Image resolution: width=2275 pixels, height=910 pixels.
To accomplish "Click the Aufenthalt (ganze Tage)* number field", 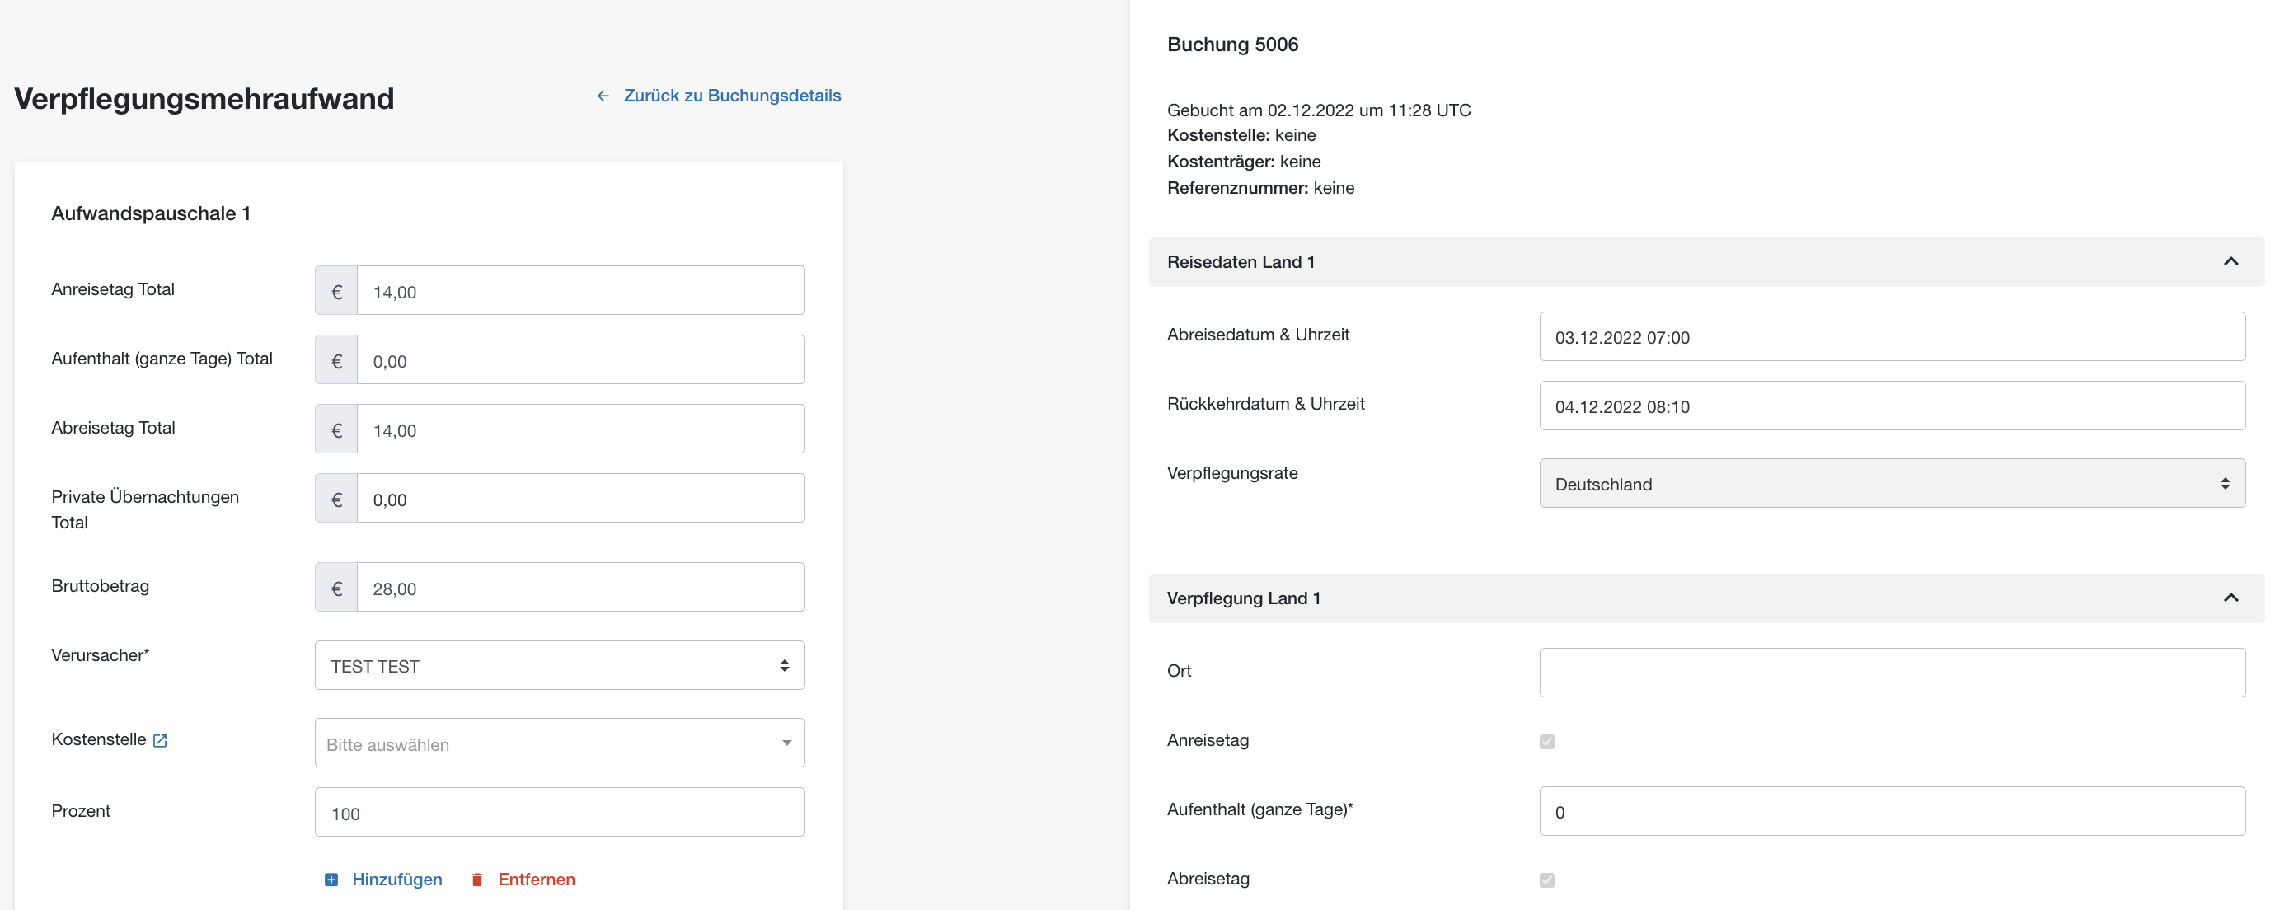I will click(x=1892, y=811).
